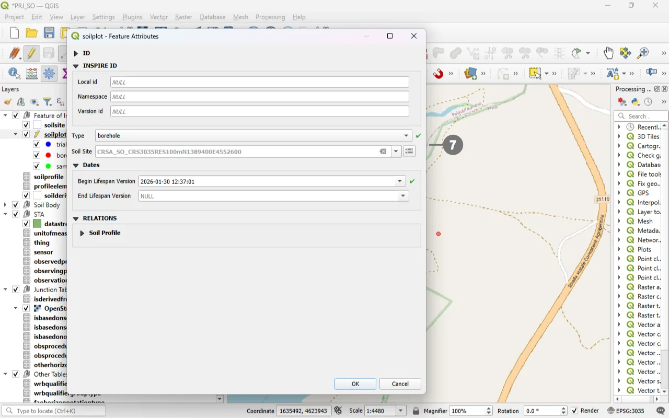Click the snapping magnet icon
The image size is (669, 418).
[438, 74]
